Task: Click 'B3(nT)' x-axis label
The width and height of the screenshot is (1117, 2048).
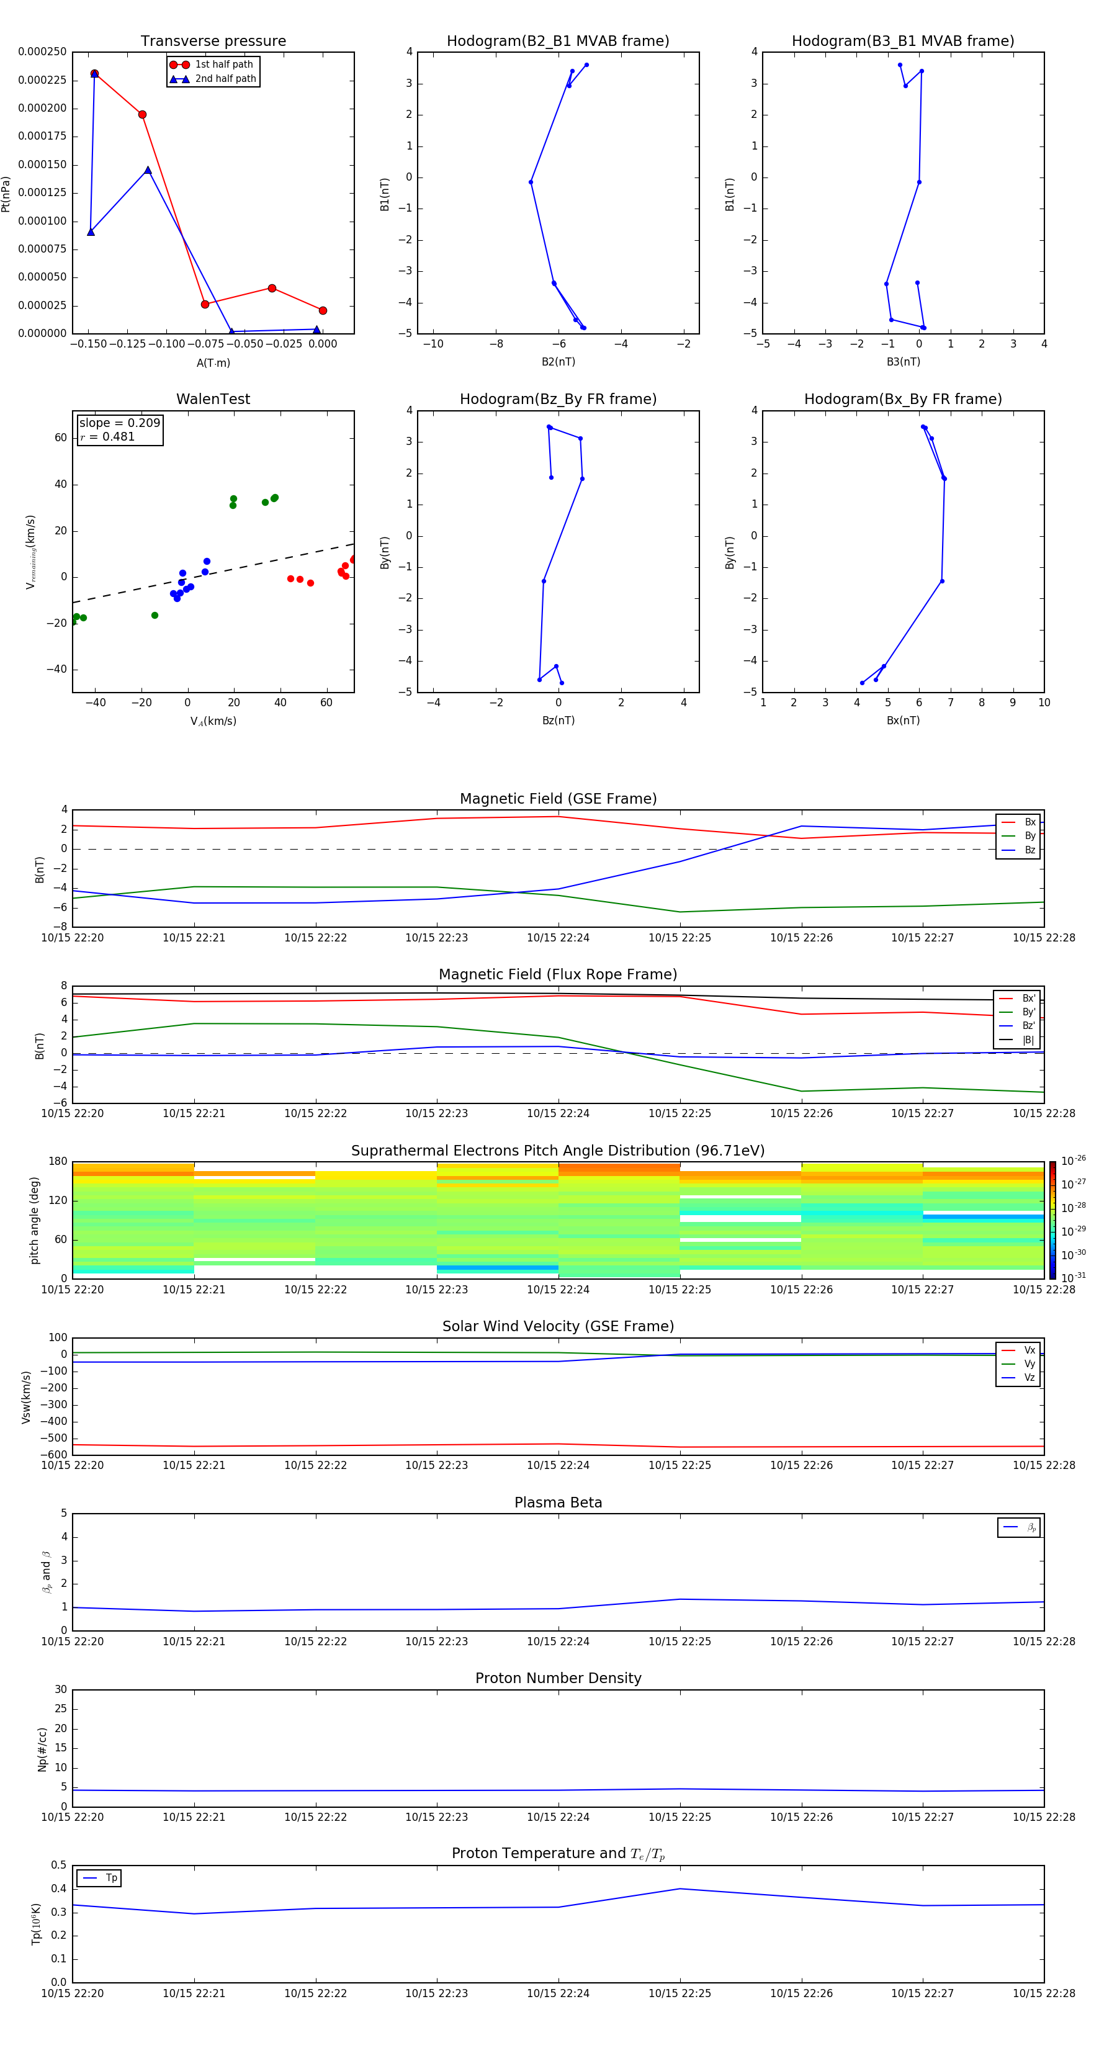Action: point(903,362)
